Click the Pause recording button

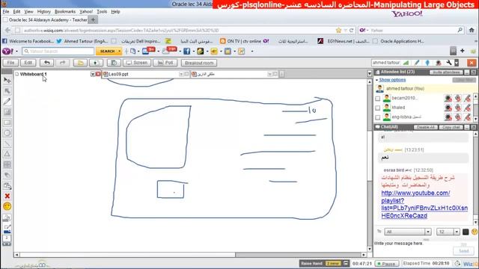point(387,264)
